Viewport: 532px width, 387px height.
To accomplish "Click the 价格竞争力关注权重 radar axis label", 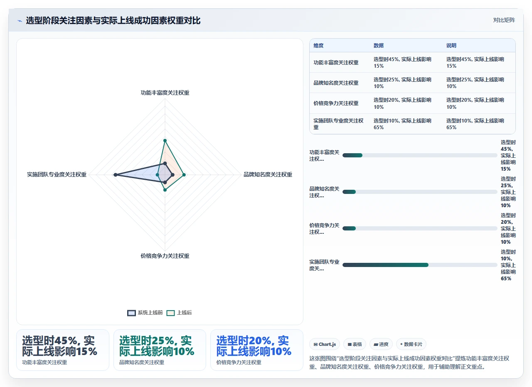I will point(165,256).
